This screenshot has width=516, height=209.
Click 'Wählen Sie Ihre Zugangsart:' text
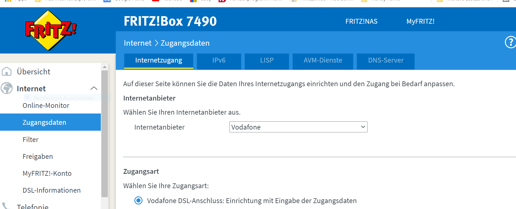[x=166, y=186]
